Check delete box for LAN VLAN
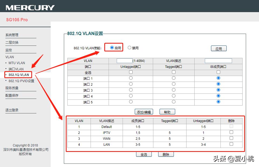Image resolution: width=259 pixels, height=167 pixels. tap(231, 144)
